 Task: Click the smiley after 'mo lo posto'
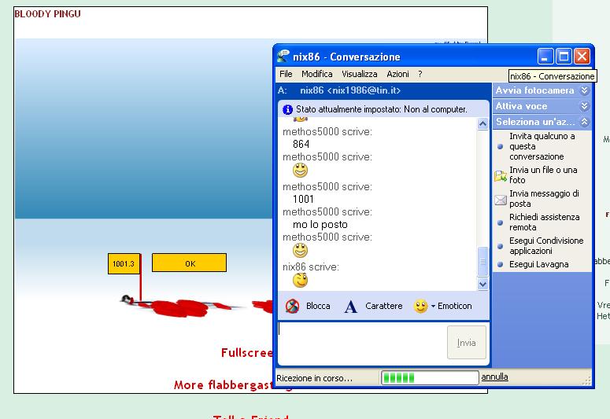pyautogui.click(x=300, y=250)
